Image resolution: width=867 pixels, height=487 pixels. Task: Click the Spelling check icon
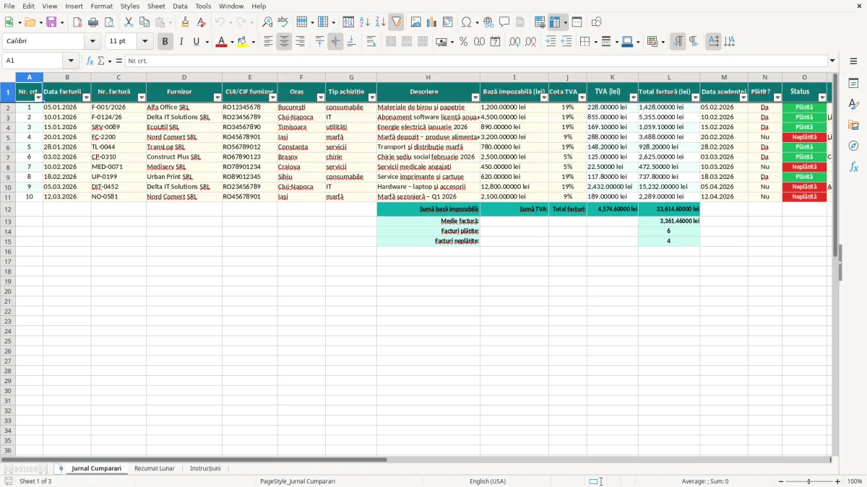click(x=282, y=22)
